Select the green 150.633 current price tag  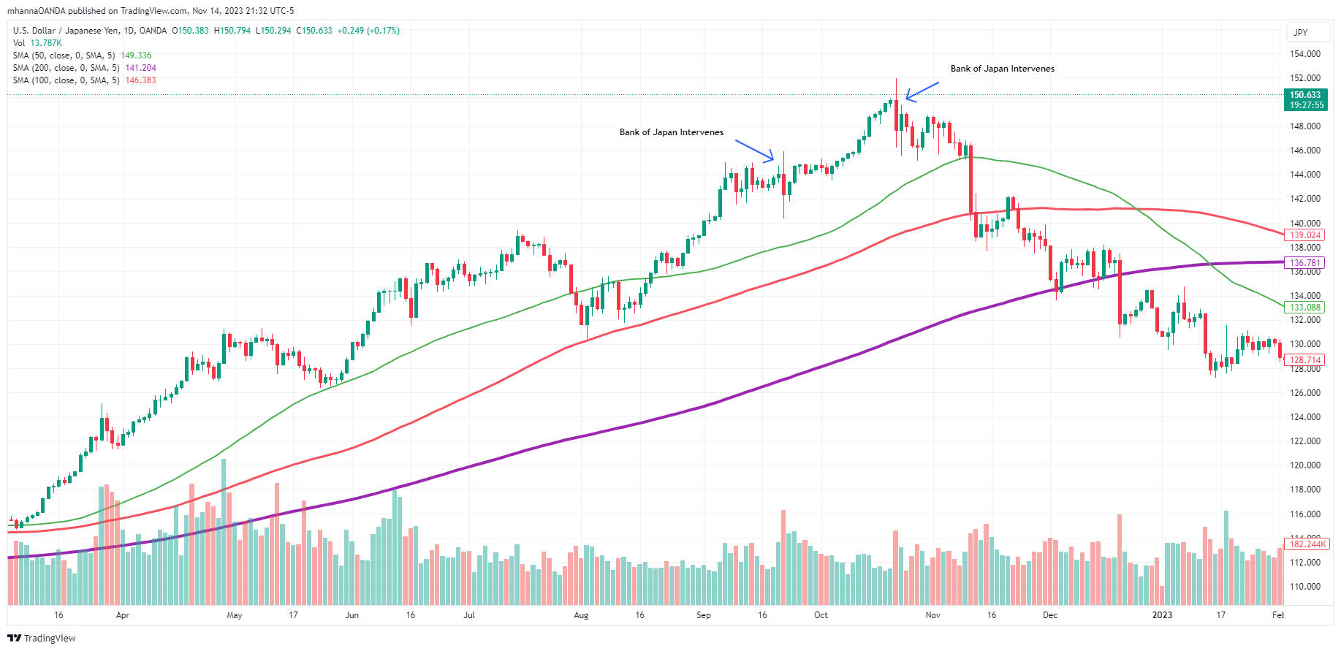(1305, 99)
